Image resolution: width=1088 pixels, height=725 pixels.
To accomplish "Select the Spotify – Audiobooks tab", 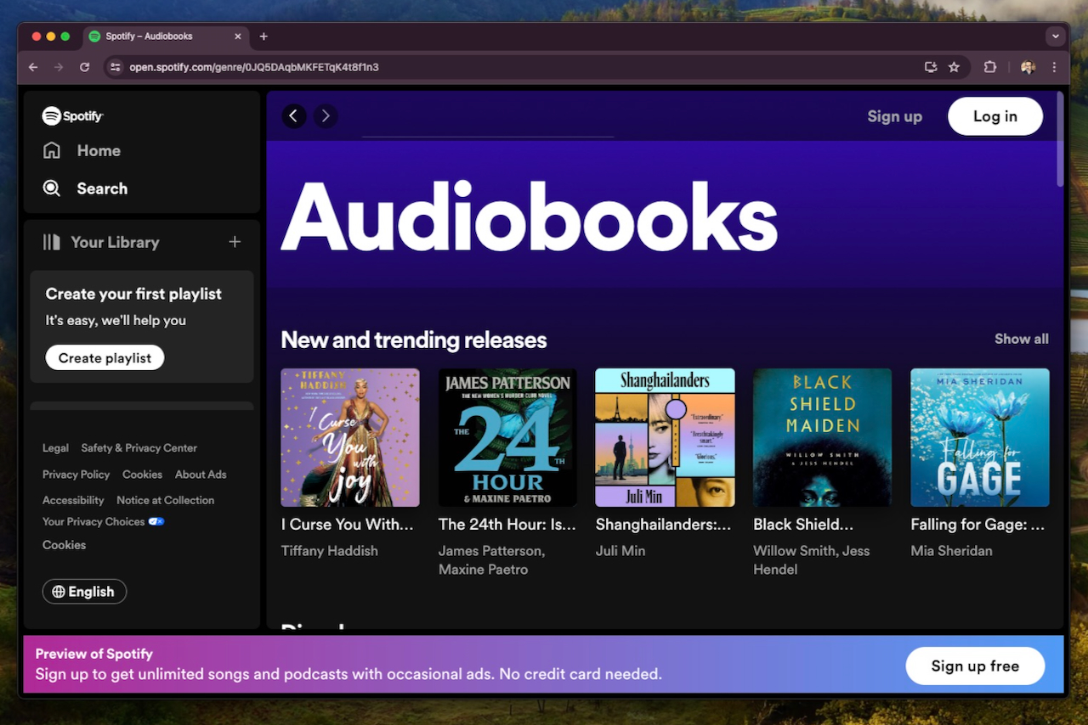I will click(x=166, y=37).
